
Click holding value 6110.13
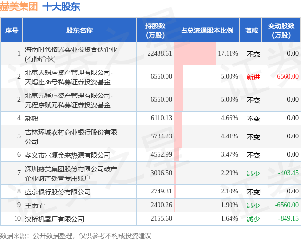tap(161, 118)
